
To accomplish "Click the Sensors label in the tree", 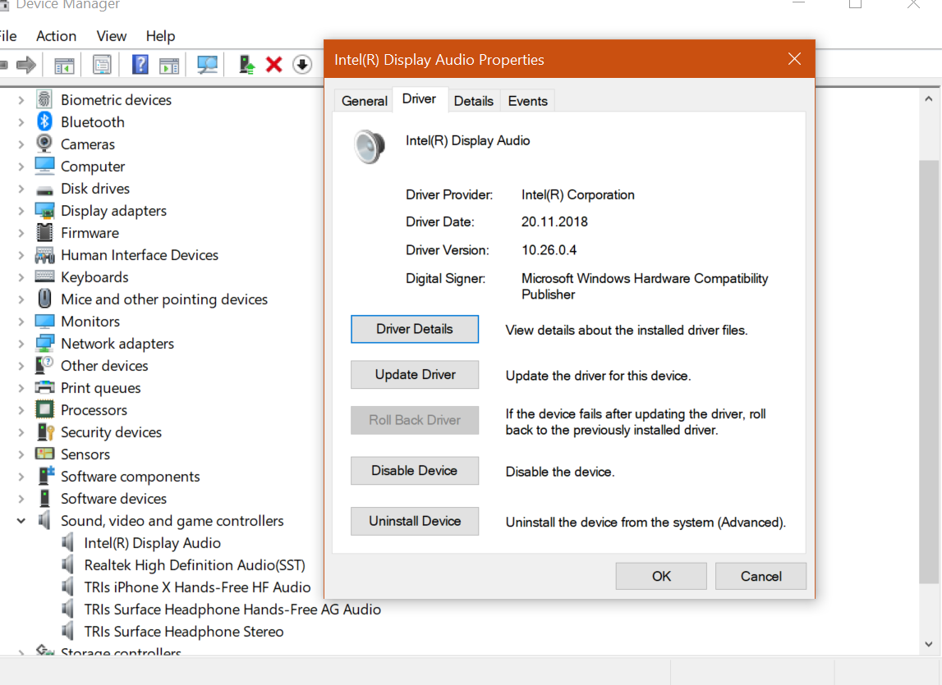I will point(85,454).
